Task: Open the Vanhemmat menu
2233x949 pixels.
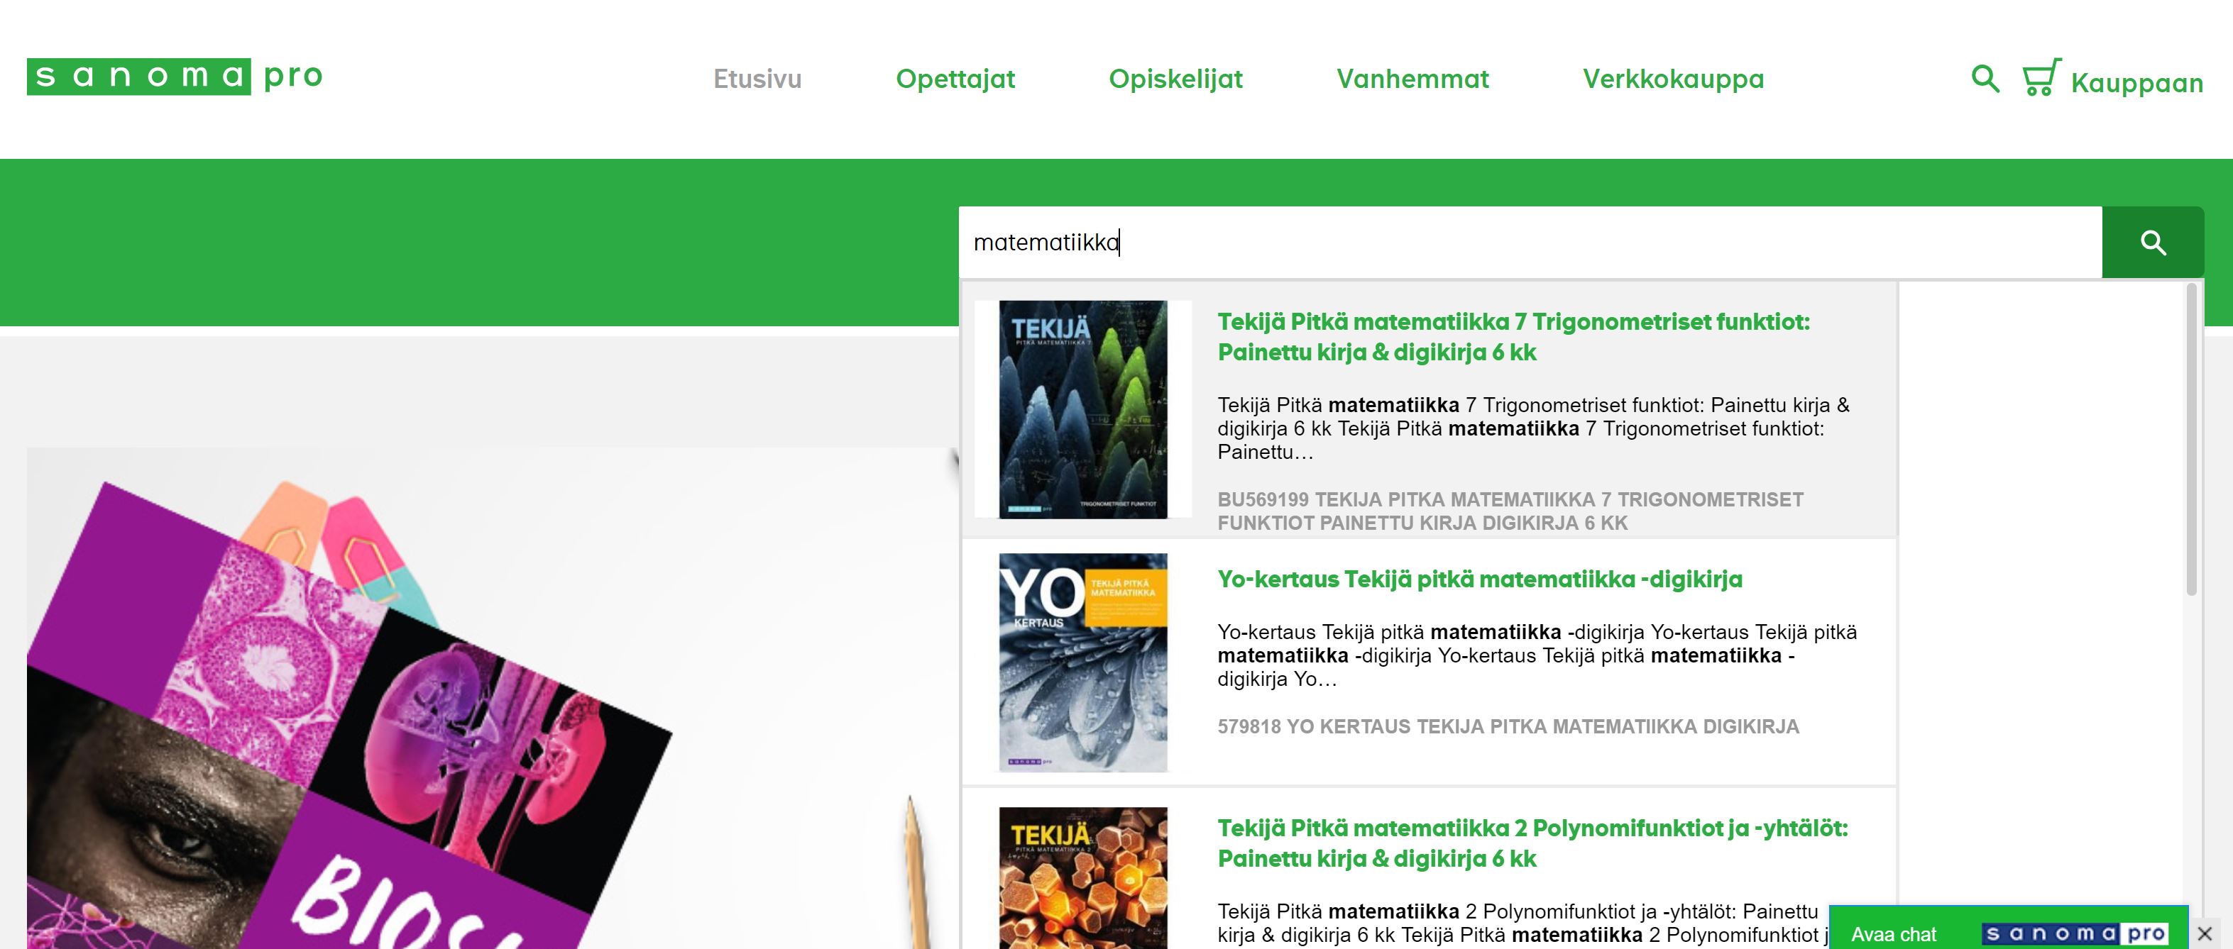Action: [x=1412, y=79]
